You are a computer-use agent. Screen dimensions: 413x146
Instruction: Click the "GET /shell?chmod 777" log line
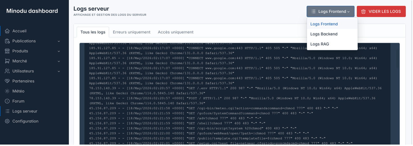tap(177, 123)
